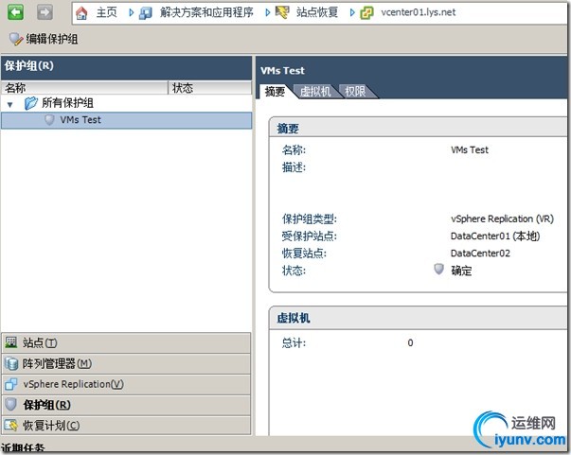Click the vCenter server icon
571x455 pixels.
point(366,13)
